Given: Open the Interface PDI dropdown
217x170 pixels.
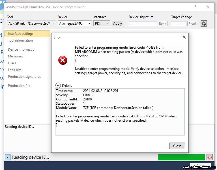Looking at the screenshot, I should [102, 23].
